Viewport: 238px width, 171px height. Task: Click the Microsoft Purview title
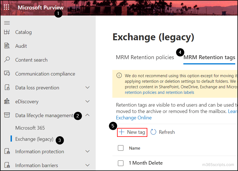tap(41, 7)
